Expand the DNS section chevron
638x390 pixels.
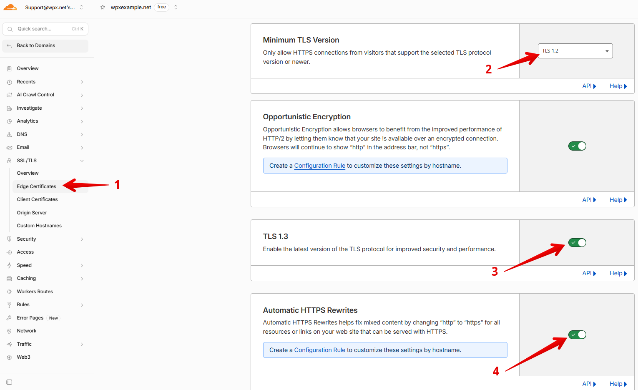point(82,134)
